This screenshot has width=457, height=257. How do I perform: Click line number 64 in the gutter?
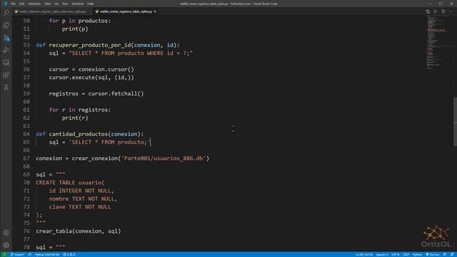pos(26,133)
